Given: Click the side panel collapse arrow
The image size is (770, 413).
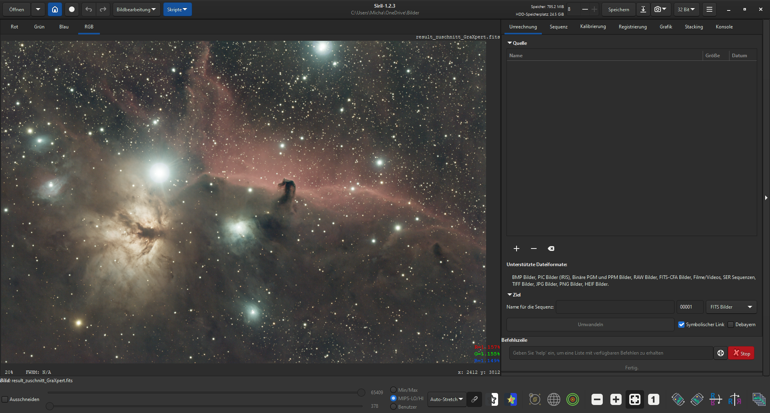Looking at the screenshot, I should [766, 198].
